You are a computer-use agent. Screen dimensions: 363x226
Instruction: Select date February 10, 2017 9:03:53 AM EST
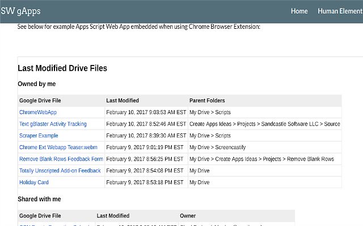coord(146,112)
